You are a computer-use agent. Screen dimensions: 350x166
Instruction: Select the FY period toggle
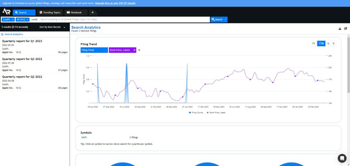314,43
